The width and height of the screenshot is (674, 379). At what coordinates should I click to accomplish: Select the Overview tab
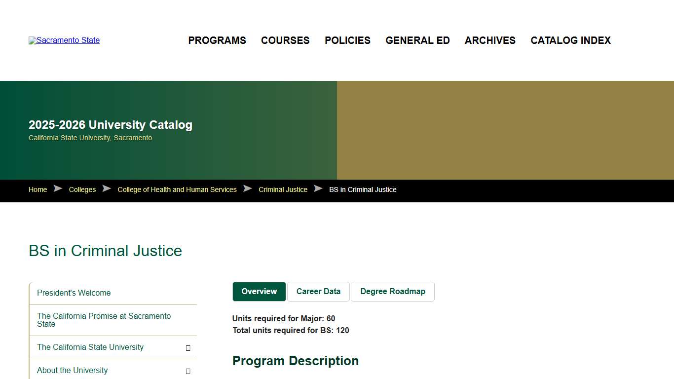259,291
